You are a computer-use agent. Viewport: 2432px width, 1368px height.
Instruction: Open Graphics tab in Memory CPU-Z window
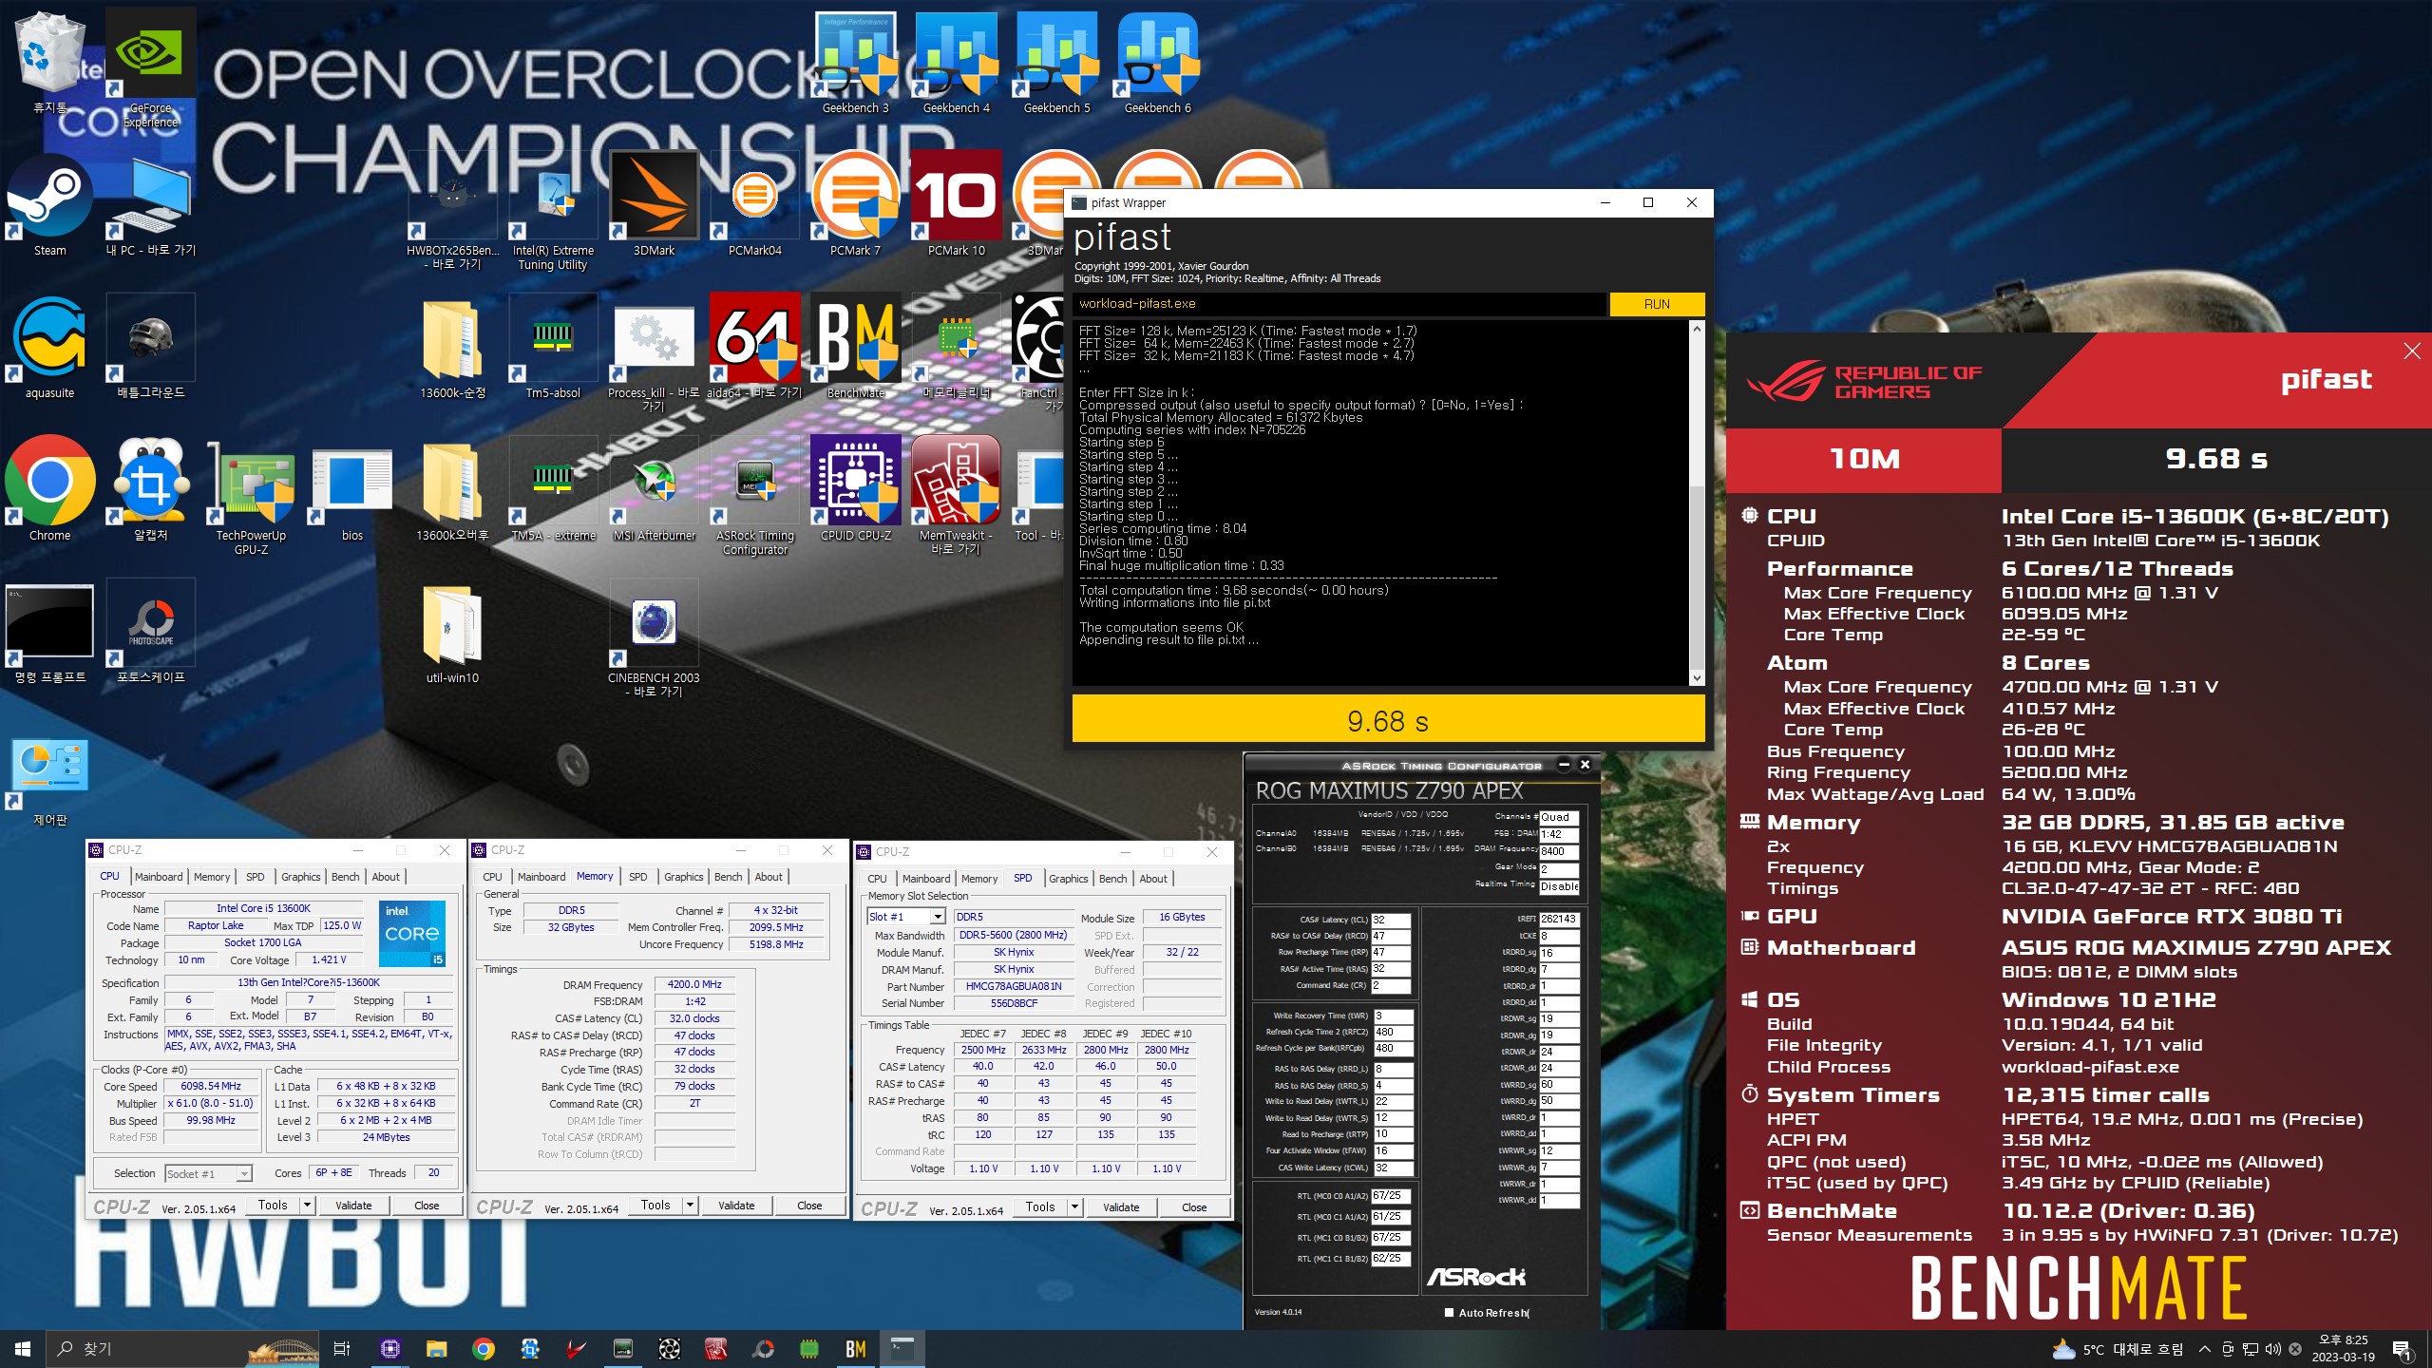tap(684, 877)
